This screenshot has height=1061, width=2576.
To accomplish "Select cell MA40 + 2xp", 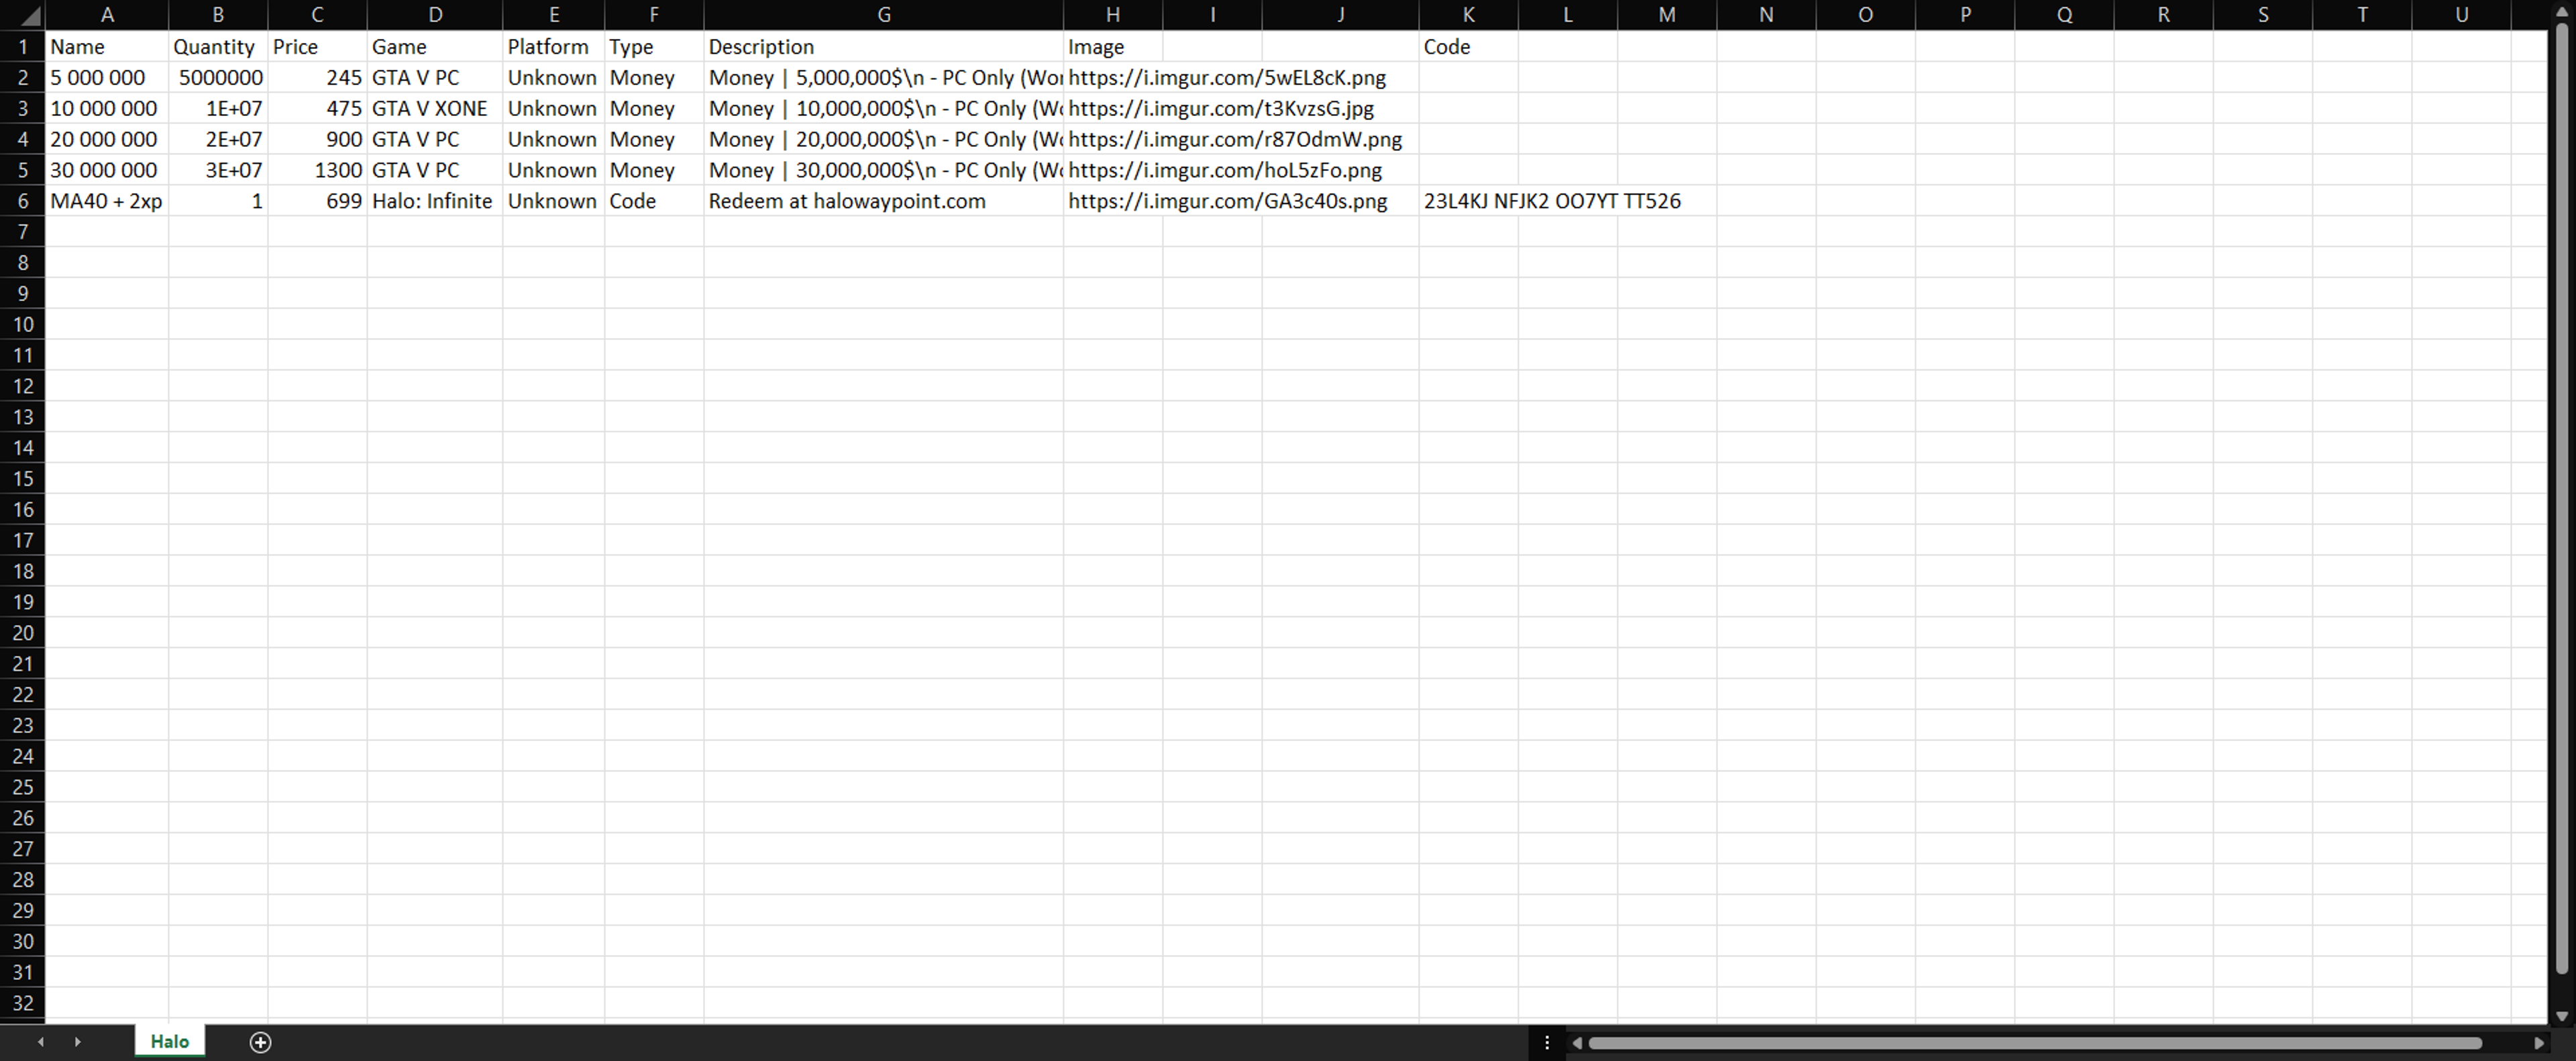I will click(107, 201).
